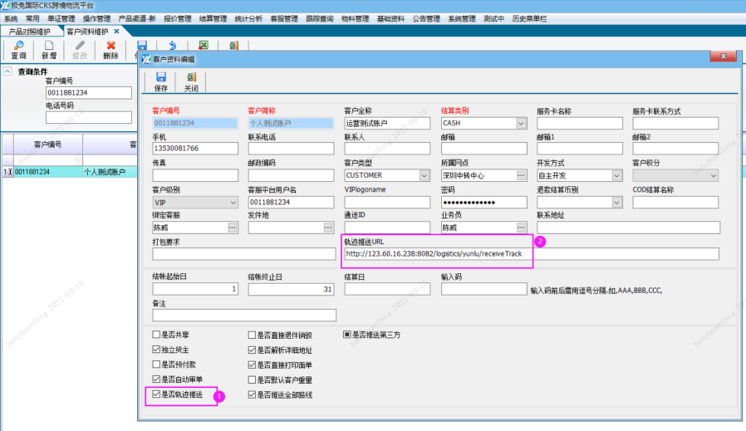
Task: Click the Excel export toolbar icon
Action: tap(204, 45)
